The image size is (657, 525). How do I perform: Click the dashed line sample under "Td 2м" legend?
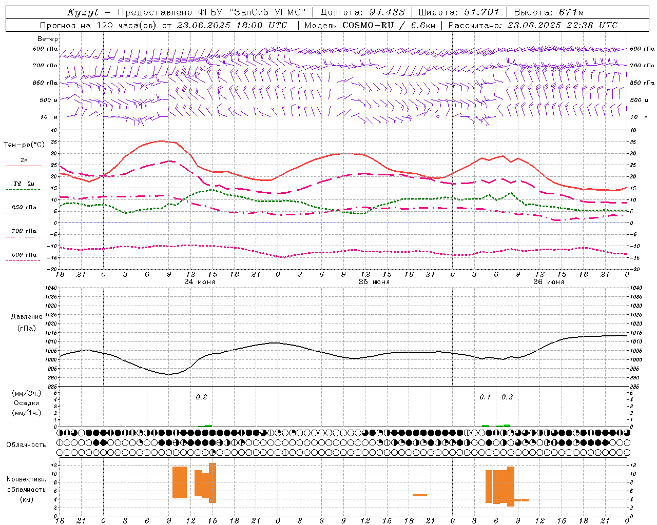coord(24,189)
